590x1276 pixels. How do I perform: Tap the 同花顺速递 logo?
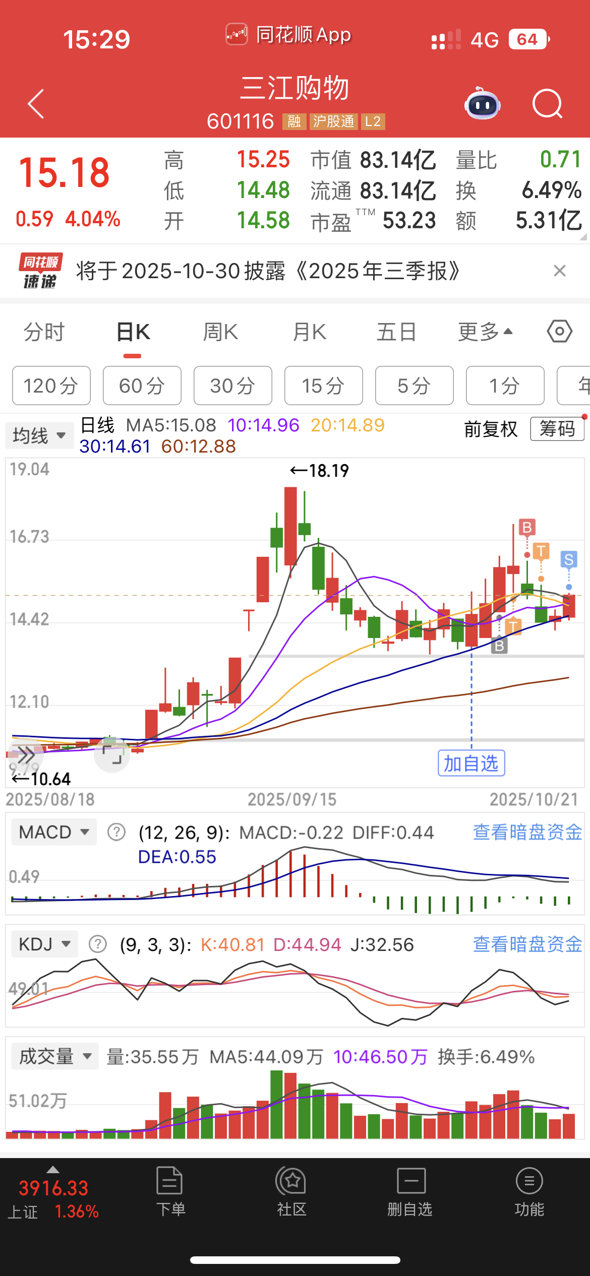41,271
